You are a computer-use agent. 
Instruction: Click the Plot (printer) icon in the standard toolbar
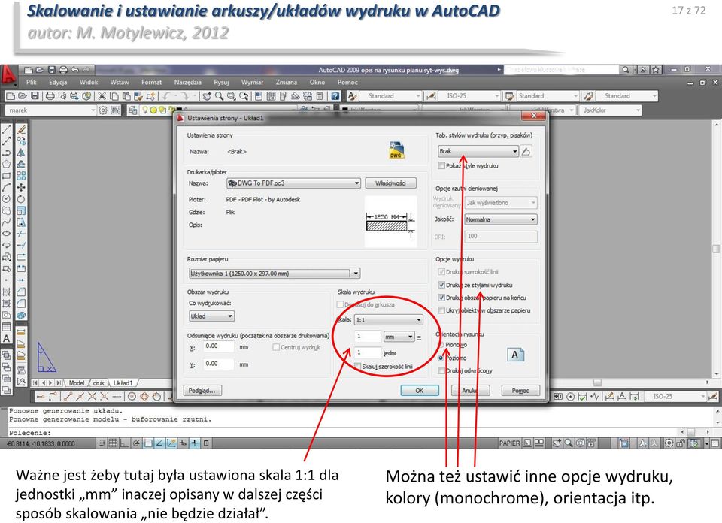point(50,96)
